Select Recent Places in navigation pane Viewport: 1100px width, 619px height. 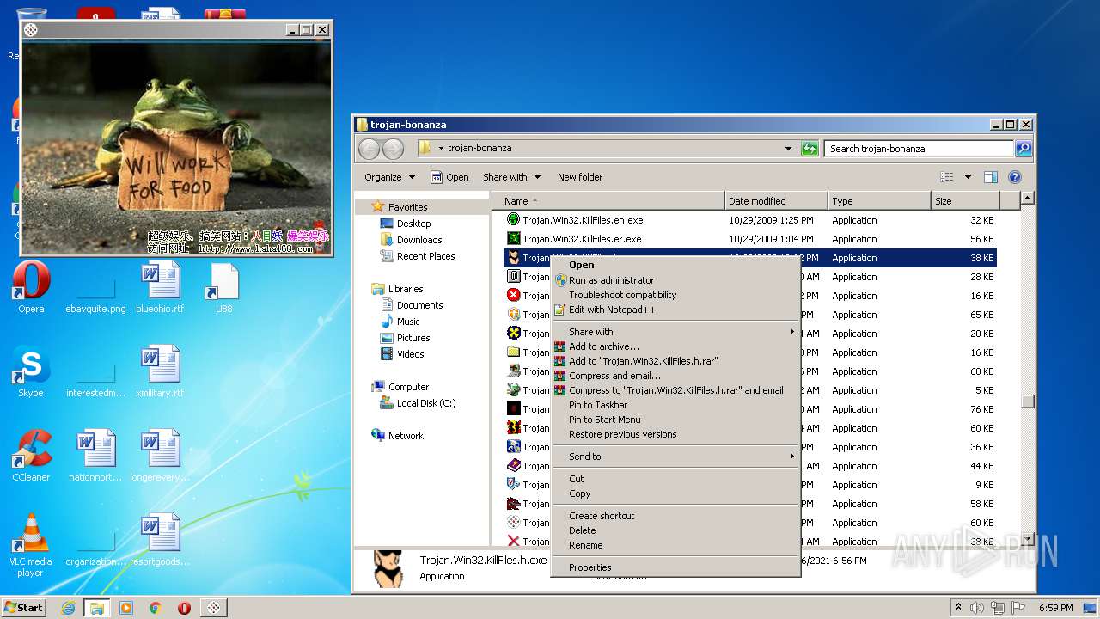(x=425, y=256)
